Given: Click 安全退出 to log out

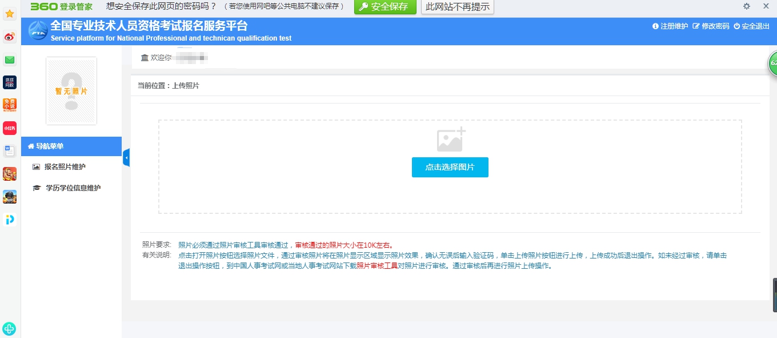Looking at the screenshot, I should 751,26.
